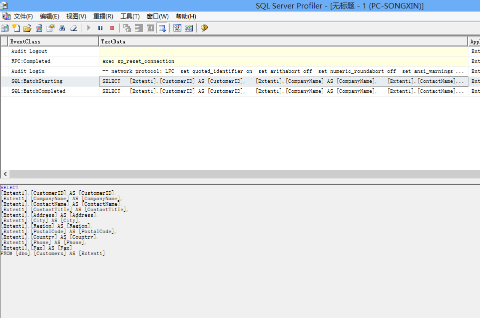Click the EventClass column header
The height and width of the screenshot is (318, 480).
[53, 41]
